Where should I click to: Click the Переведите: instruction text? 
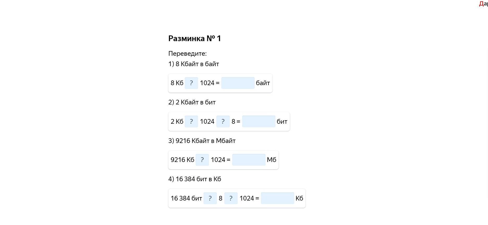[x=187, y=54]
